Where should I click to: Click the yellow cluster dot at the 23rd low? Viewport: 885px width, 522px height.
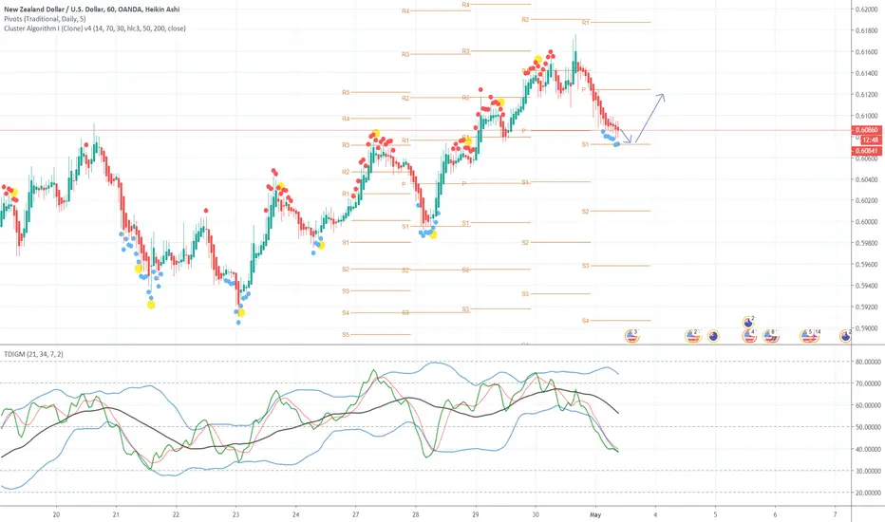241,312
